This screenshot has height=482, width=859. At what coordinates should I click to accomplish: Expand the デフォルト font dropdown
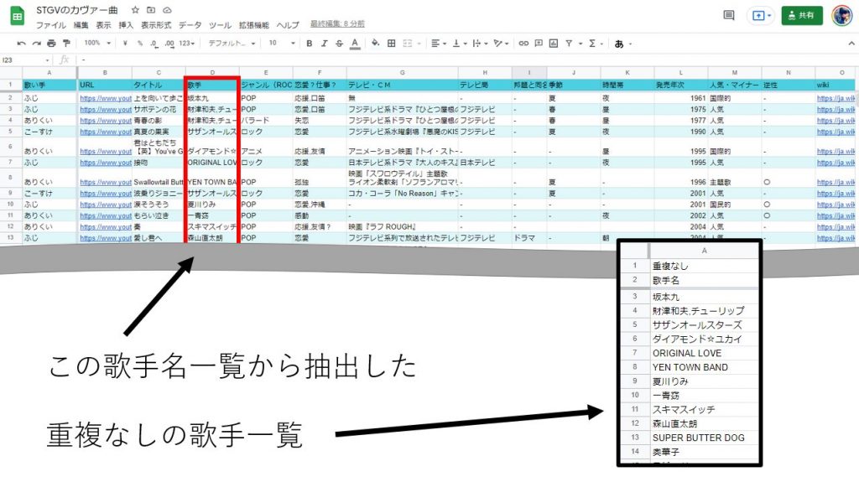(229, 43)
